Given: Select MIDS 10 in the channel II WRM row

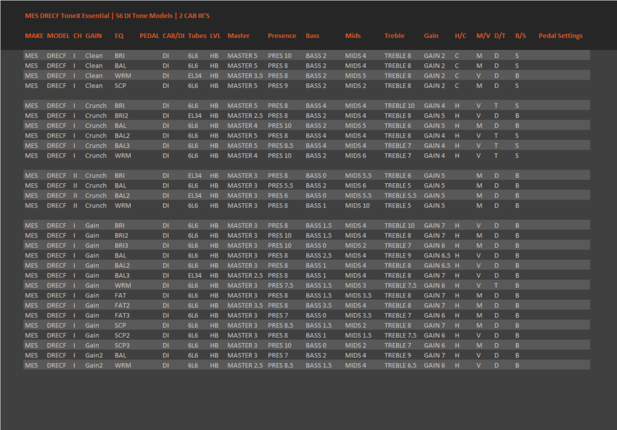Looking at the screenshot, I should pos(357,206).
